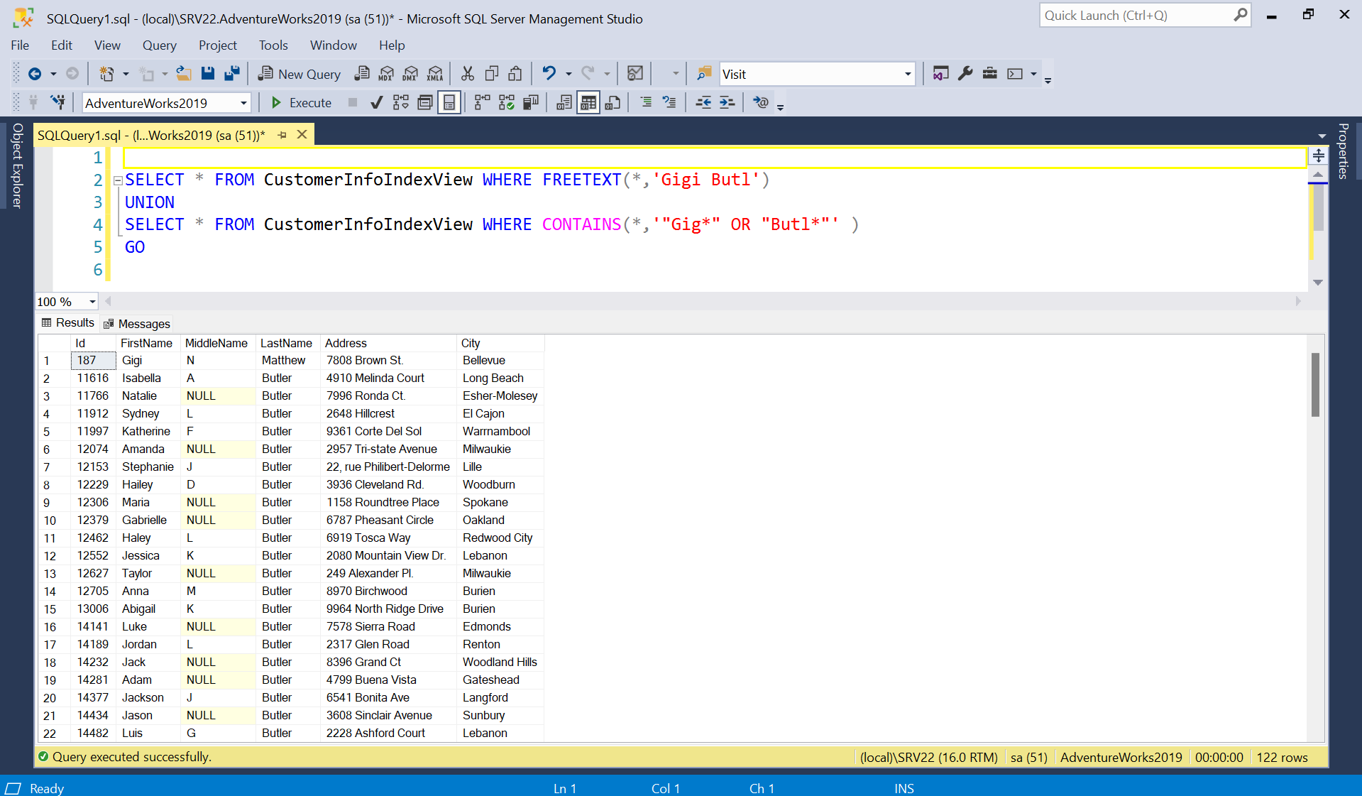The height and width of the screenshot is (796, 1362).
Task: Parse the query with the checkmark icon
Action: tap(376, 102)
